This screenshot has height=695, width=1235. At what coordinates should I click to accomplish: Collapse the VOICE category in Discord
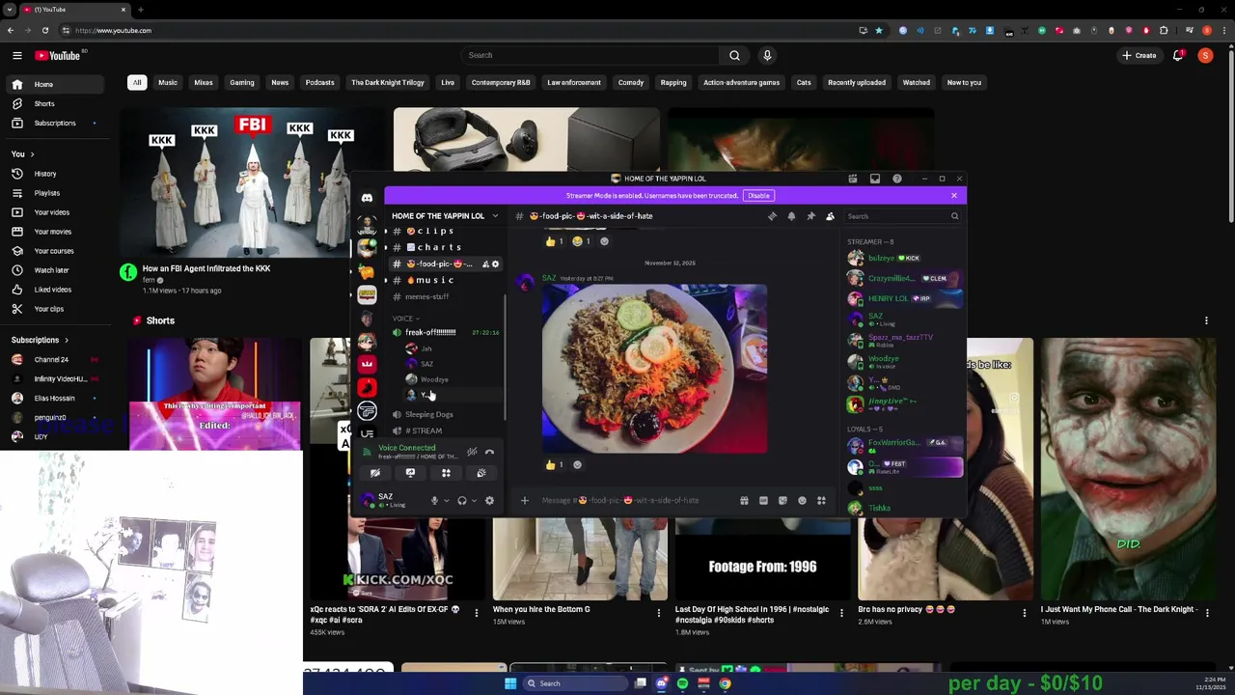pyautogui.click(x=405, y=319)
